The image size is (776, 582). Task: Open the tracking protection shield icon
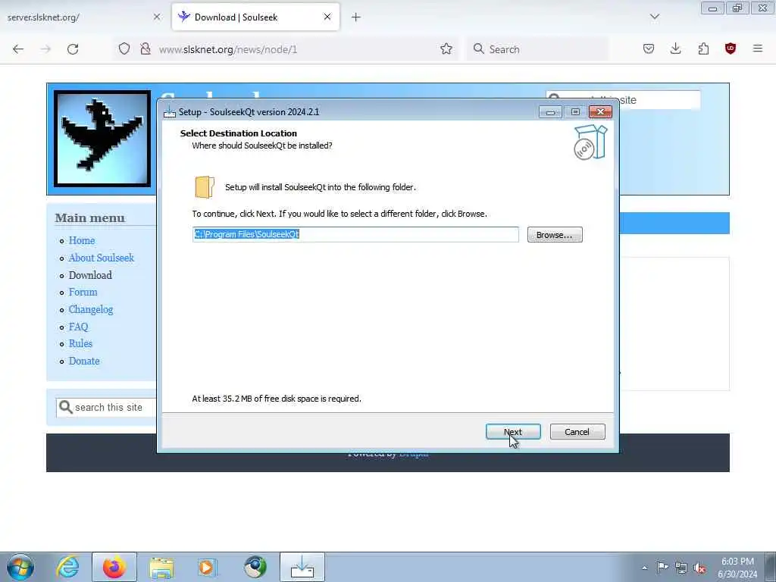tap(124, 49)
